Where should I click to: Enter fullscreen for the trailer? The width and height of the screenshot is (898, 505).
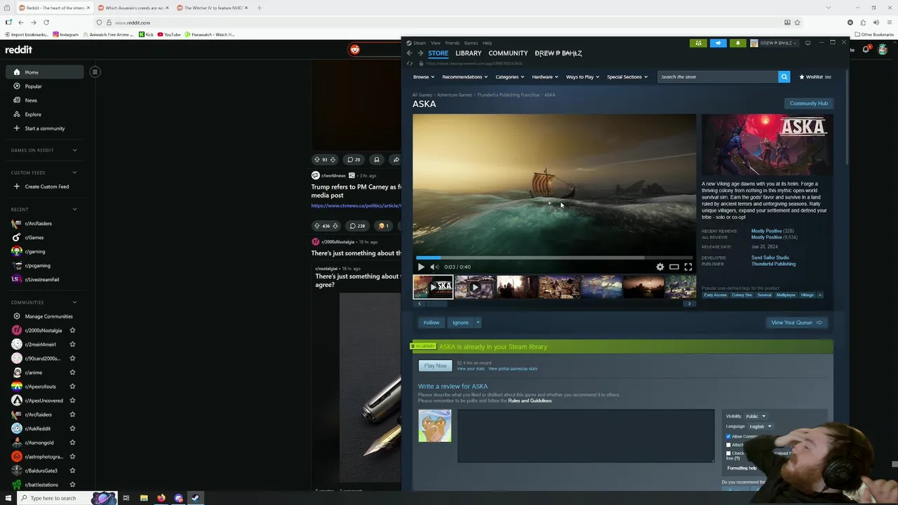(688, 267)
